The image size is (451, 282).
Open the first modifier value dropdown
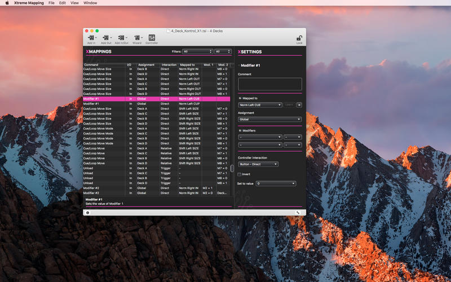click(293, 137)
